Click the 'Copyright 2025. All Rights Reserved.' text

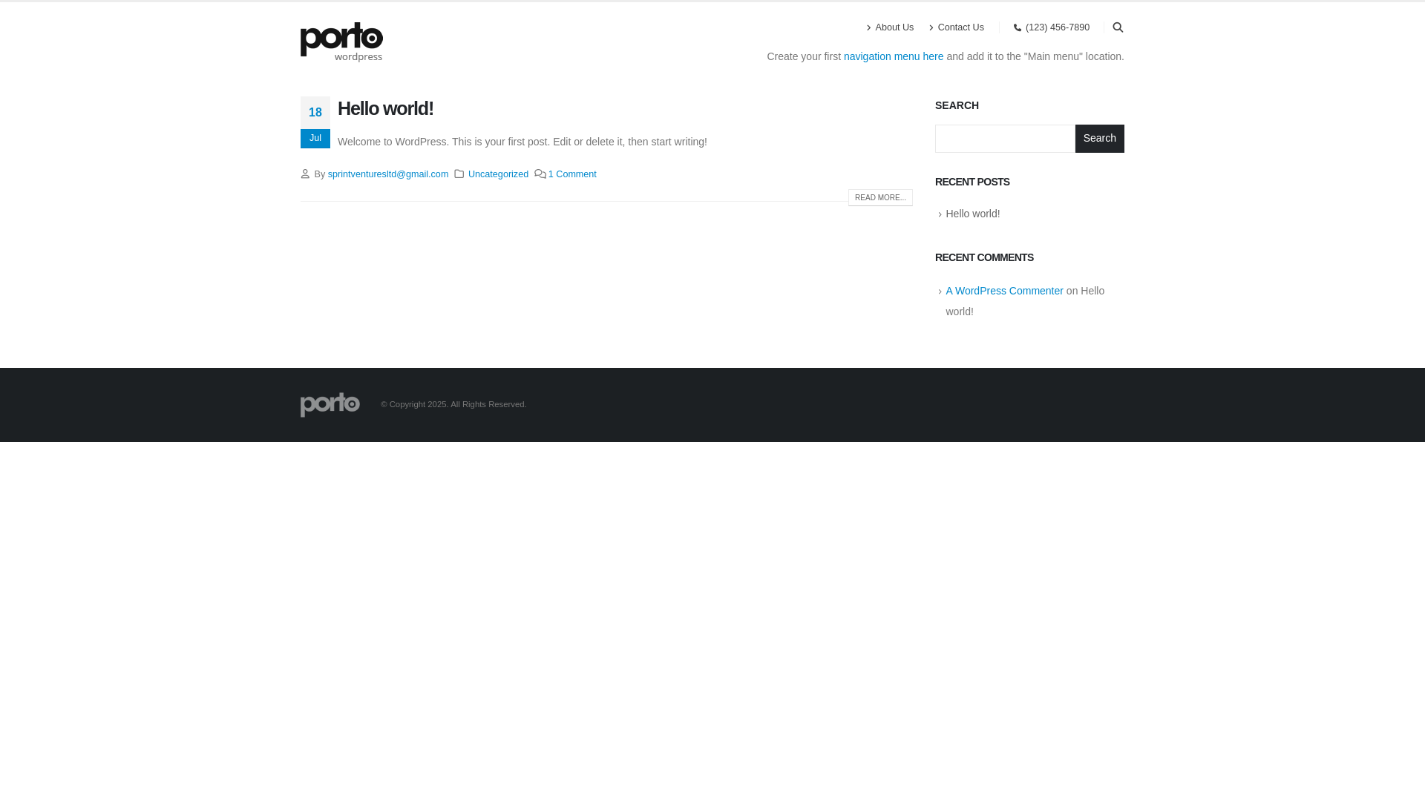[453, 404]
